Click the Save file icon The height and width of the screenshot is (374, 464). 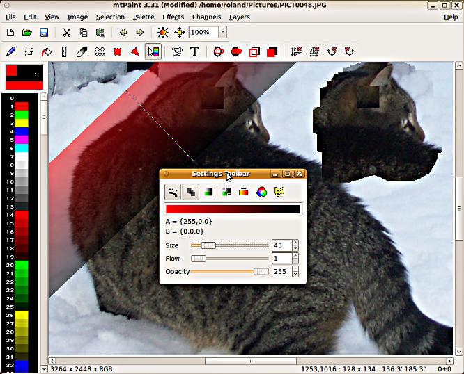coord(43,32)
